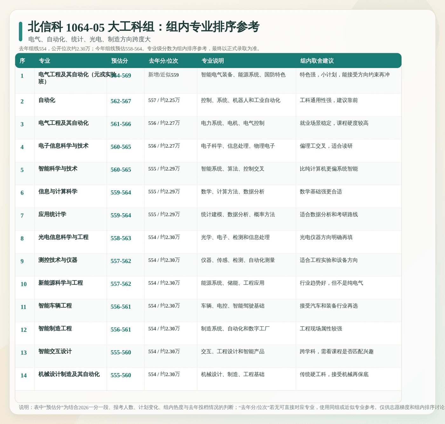
Task: Select major 测控技术与仪器
Action: coord(58,260)
